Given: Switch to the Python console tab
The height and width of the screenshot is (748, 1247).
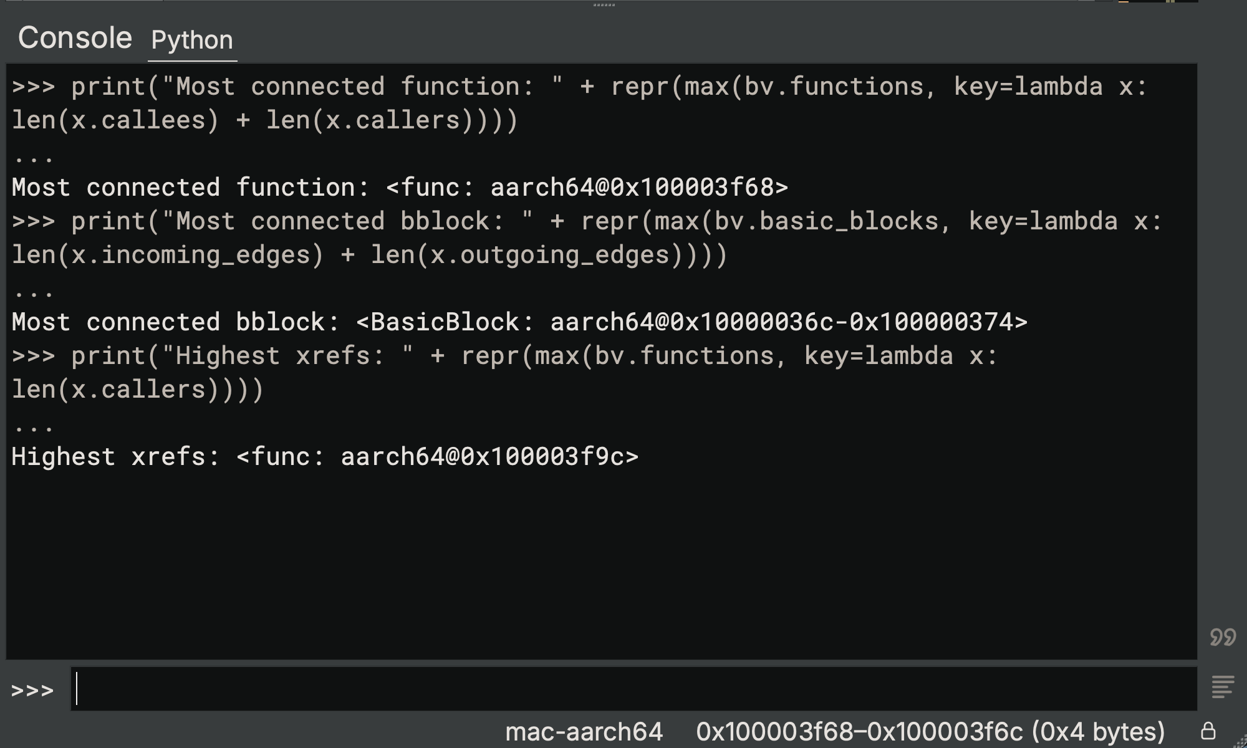Looking at the screenshot, I should [x=192, y=41].
